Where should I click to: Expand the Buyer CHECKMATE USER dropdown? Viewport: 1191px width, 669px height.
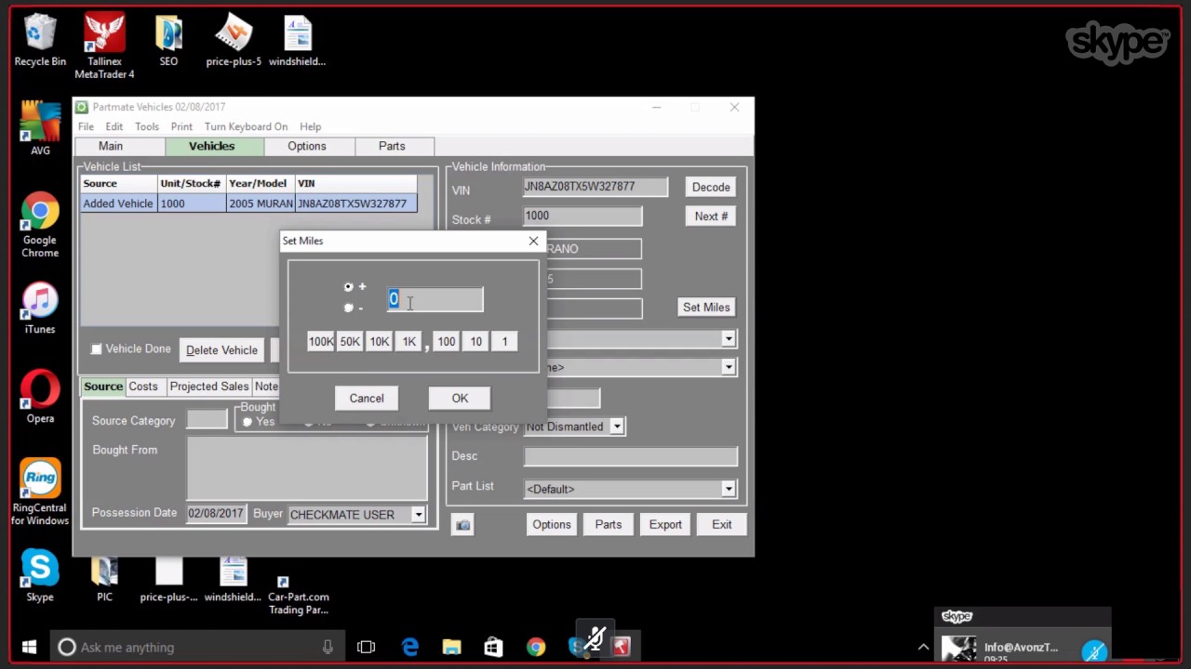pos(418,515)
